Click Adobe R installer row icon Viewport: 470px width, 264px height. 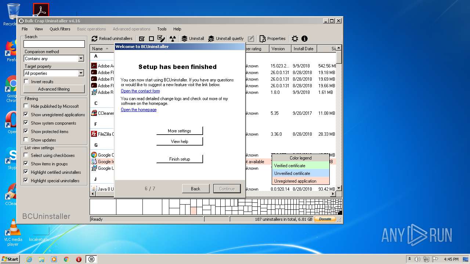click(x=94, y=92)
